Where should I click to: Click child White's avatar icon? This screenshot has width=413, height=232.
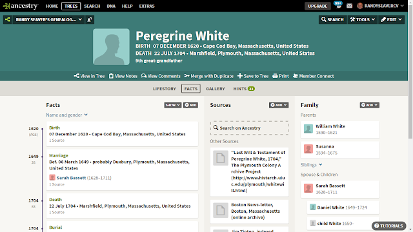click(x=312, y=223)
